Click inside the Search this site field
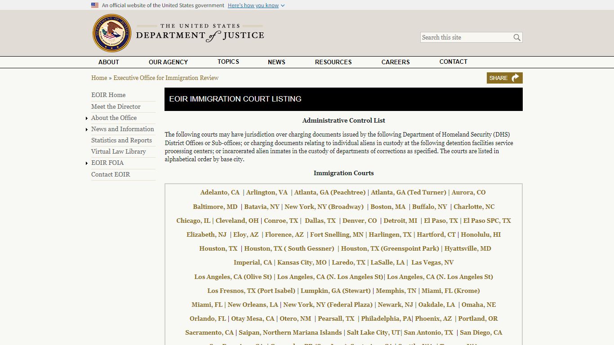The image size is (614, 345). click(x=467, y=37)
